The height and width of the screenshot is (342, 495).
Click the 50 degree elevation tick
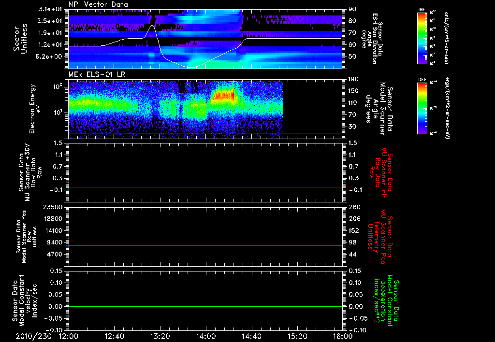coord(352,57)
